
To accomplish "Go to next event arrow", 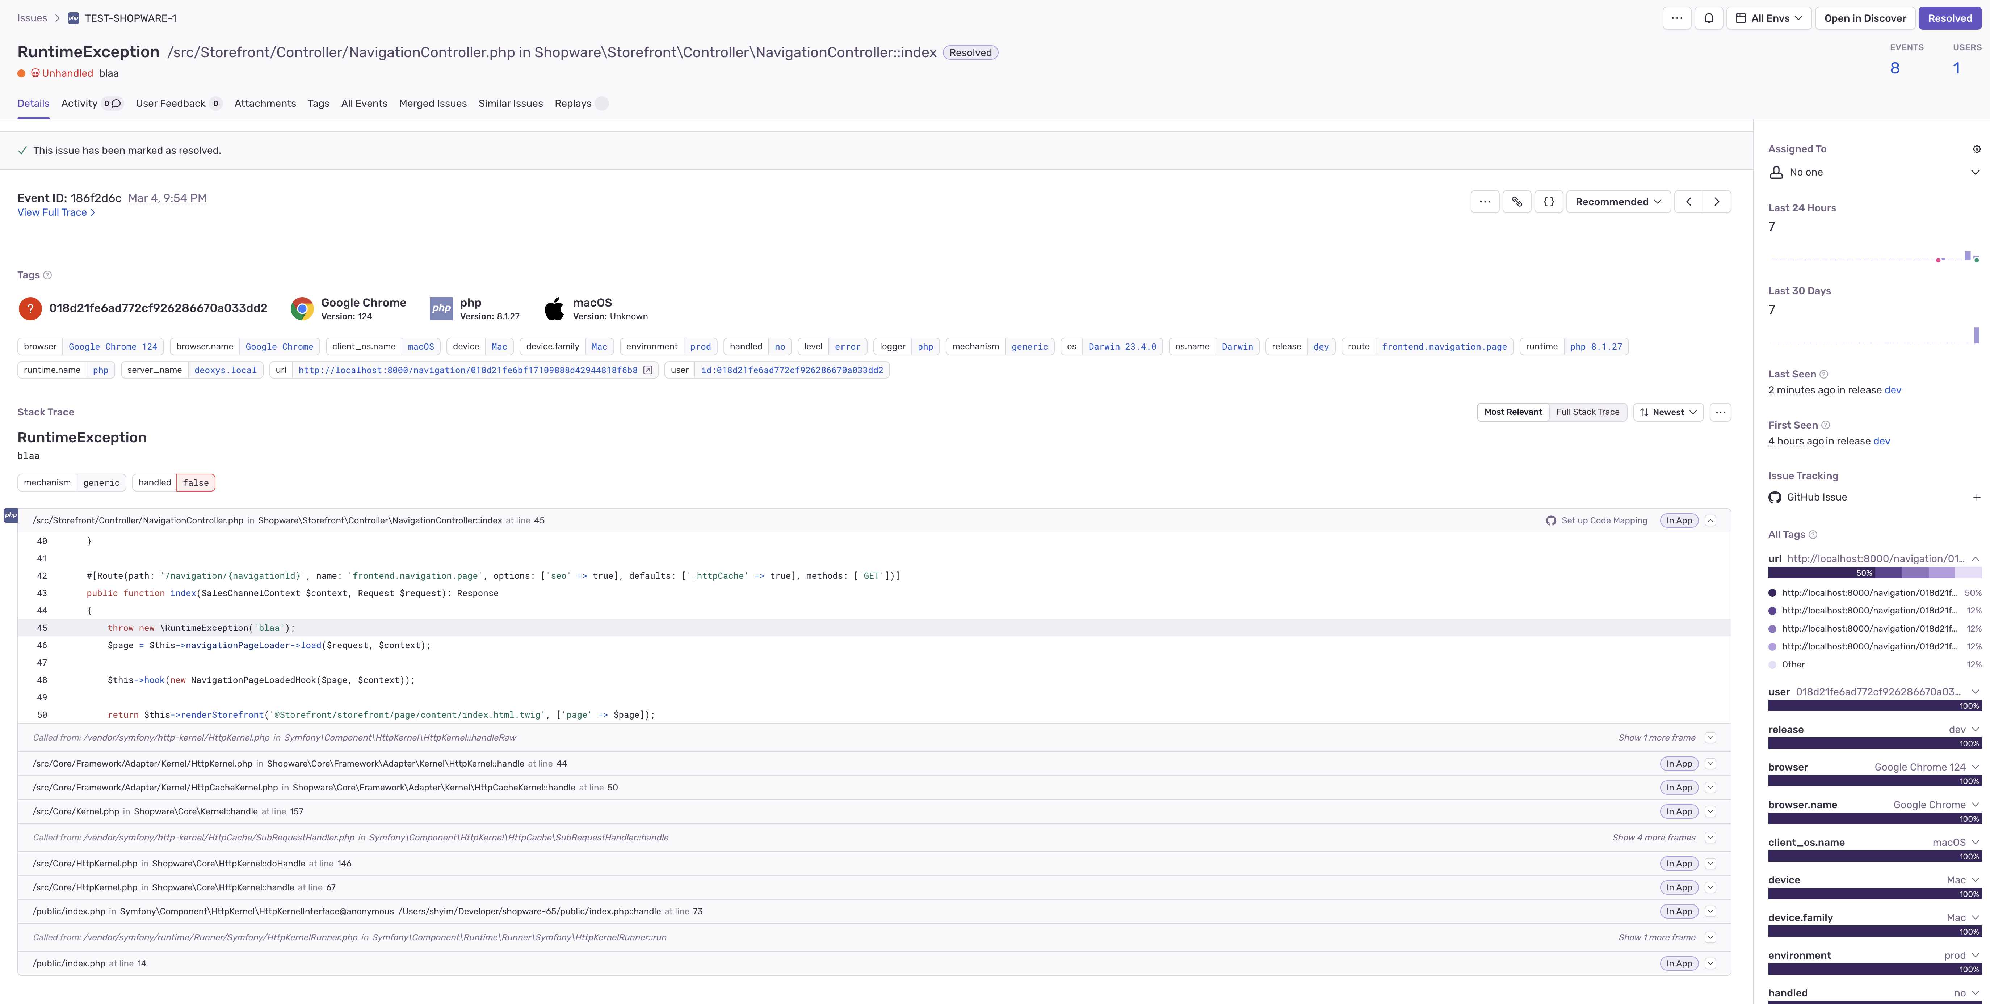I will tap(1717, 202).
